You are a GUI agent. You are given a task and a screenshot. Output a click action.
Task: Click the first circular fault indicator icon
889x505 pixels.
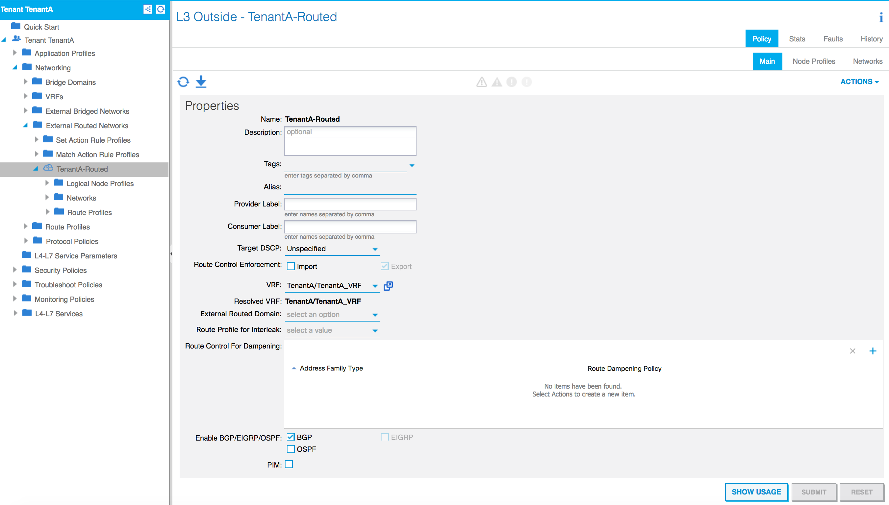click(512, 82)
